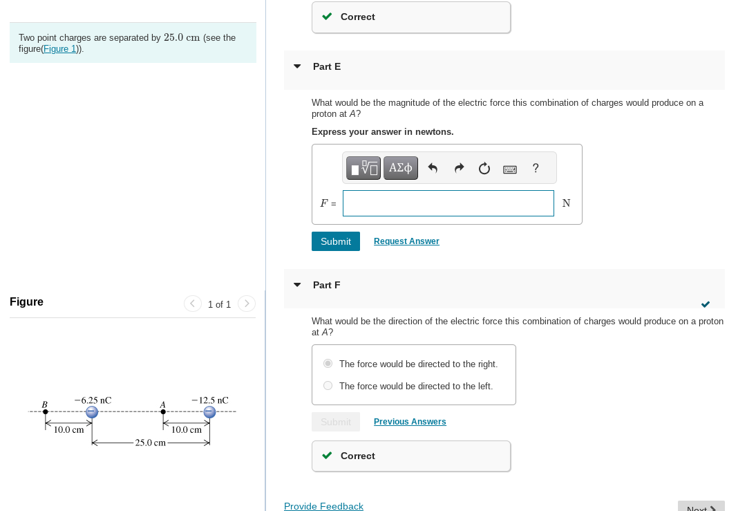Click the help question mark icon

[x=535, y=167]
